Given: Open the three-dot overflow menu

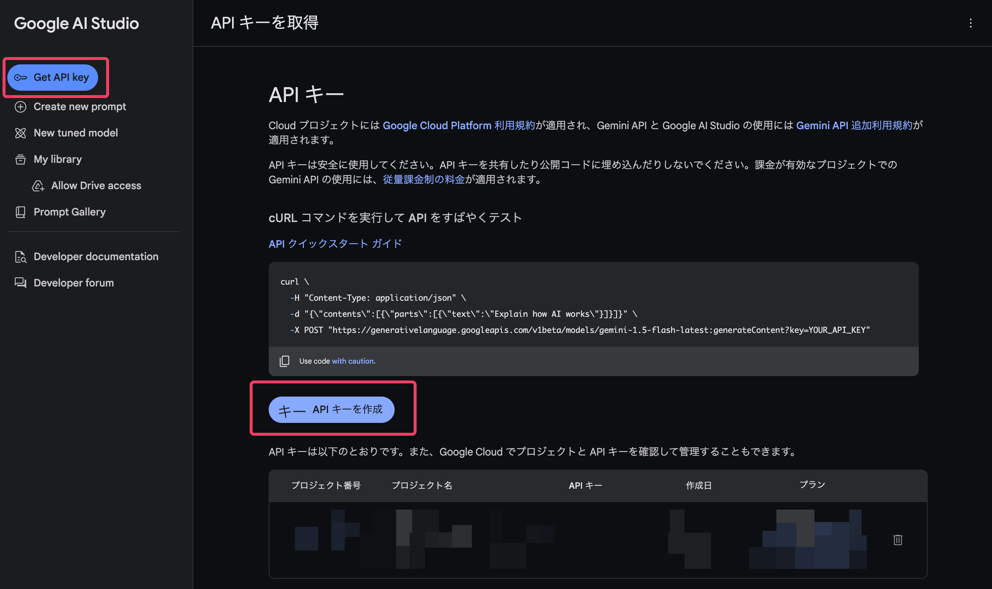Looking at the screenshot, I should pos(970,23).
